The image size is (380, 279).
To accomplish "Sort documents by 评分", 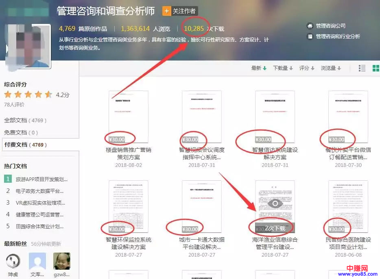I will [x=307, y=68].
